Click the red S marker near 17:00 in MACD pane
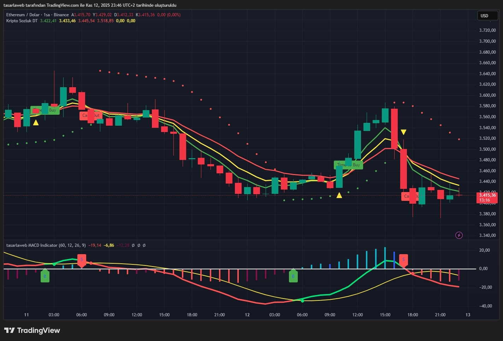The width and height of the screenshot is (503, 341). click(403, 260)
